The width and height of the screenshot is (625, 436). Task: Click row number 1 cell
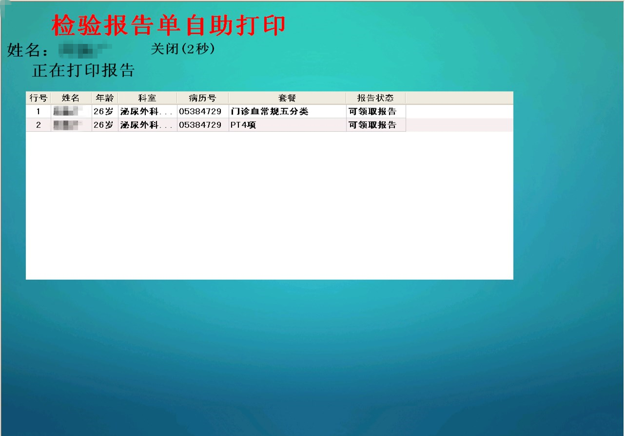39,111
